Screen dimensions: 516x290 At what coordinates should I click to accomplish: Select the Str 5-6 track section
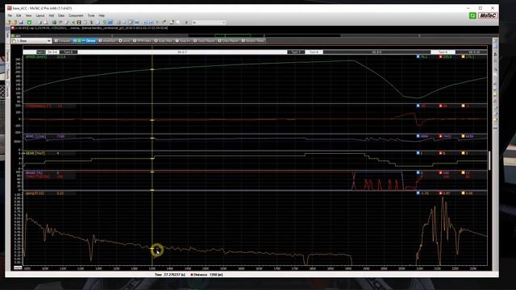pos(52,52)
